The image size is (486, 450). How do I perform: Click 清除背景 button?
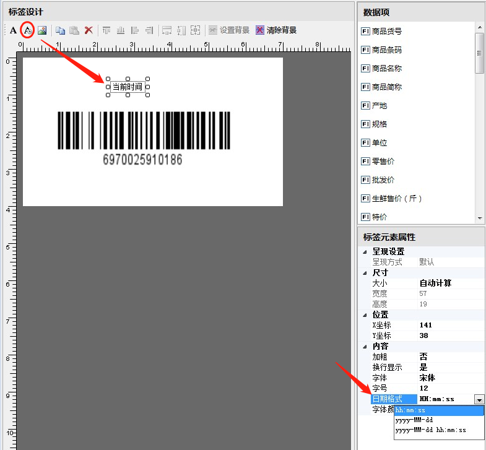click(276, 30)
